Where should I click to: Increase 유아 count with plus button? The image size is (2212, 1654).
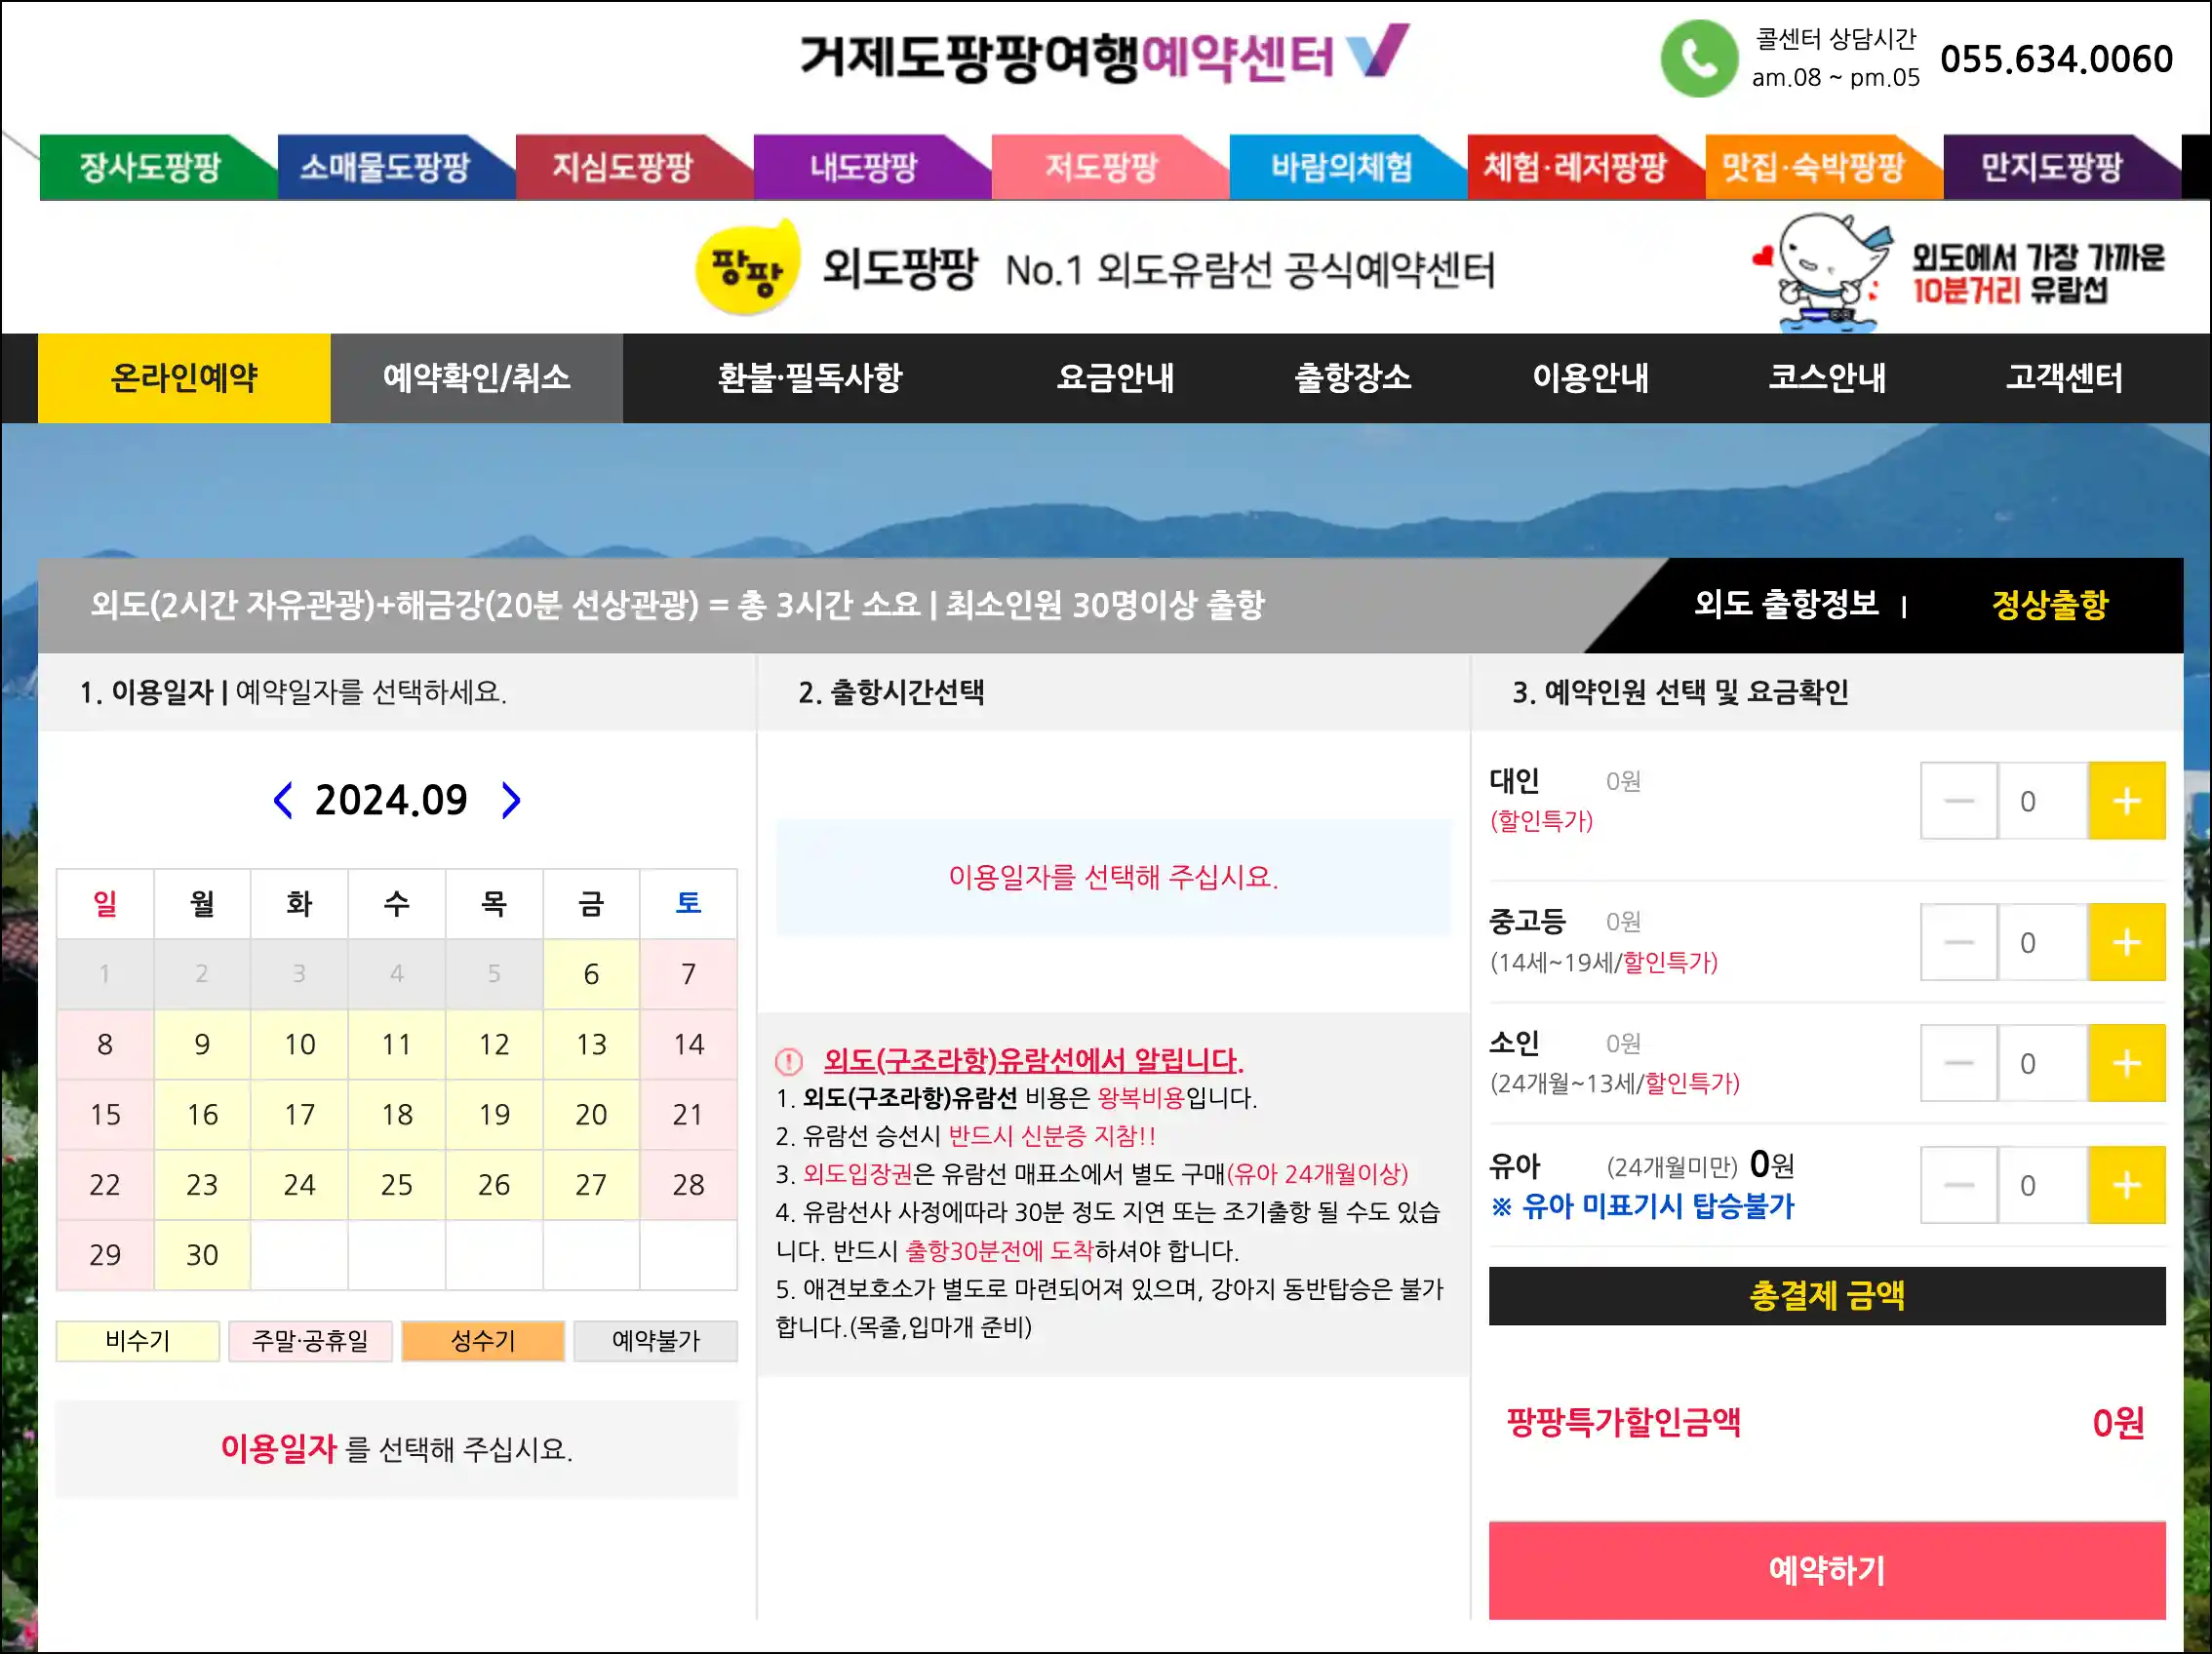click(x=2126, y=1185)
